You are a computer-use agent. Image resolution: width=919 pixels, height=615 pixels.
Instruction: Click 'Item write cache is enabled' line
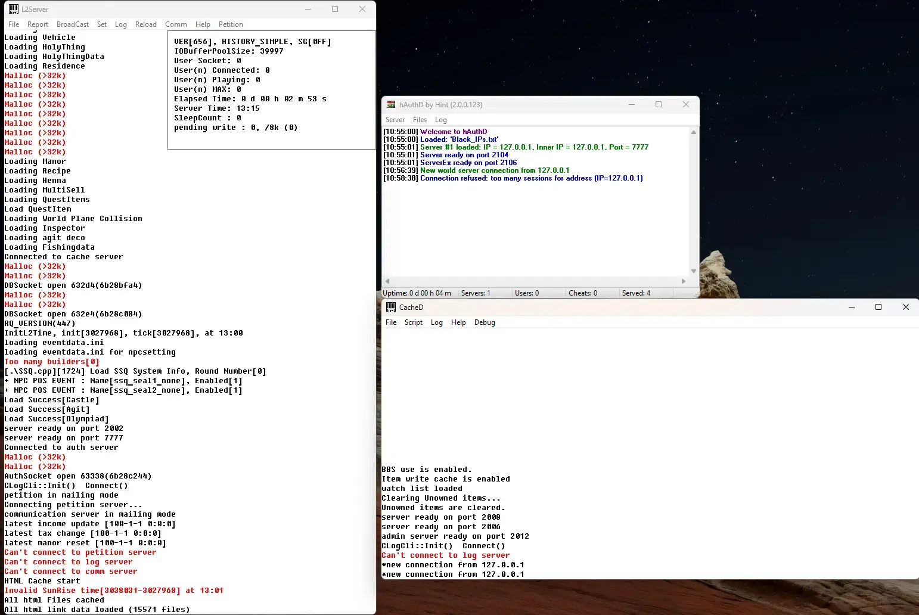[446, 479]
